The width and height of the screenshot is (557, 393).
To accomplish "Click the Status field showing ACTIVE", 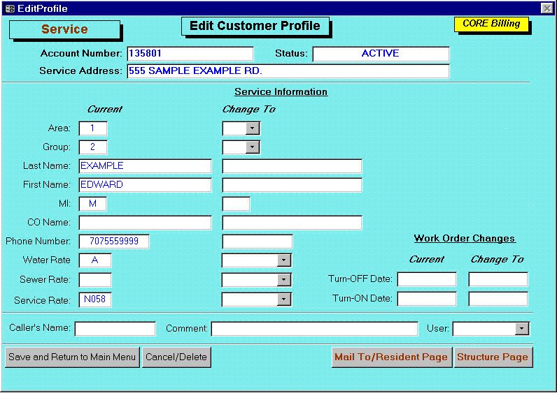I will point(381,54).
